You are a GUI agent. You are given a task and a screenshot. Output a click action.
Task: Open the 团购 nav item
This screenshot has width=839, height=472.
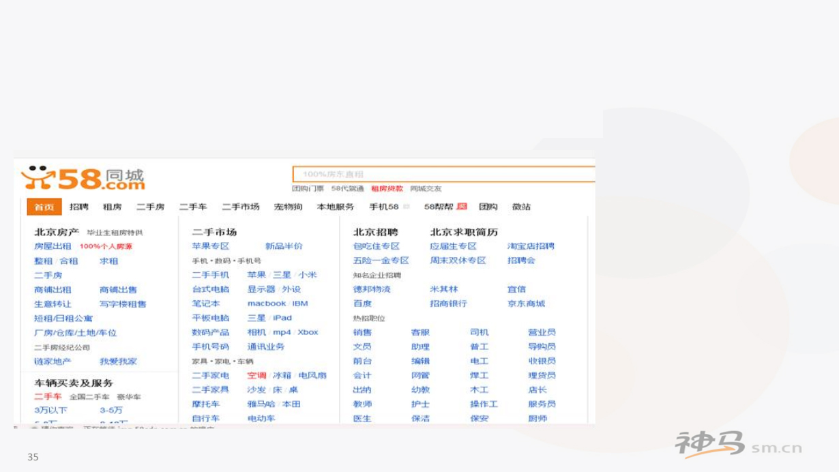(x=488, y=207)
